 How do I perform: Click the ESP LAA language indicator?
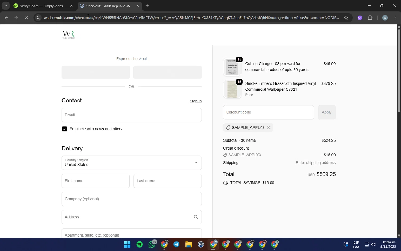[x=356, y=245]
